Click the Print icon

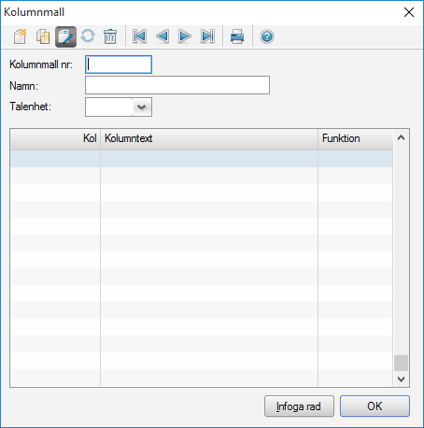237,36
